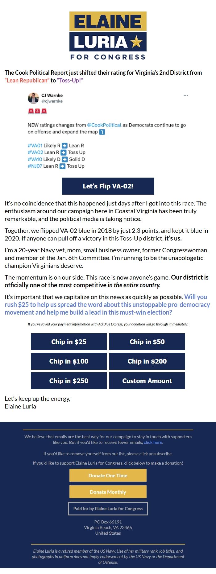This screenshot has height=574, width=216.
Task: Chip in $100 to the campaign
Action: (68, 361)
